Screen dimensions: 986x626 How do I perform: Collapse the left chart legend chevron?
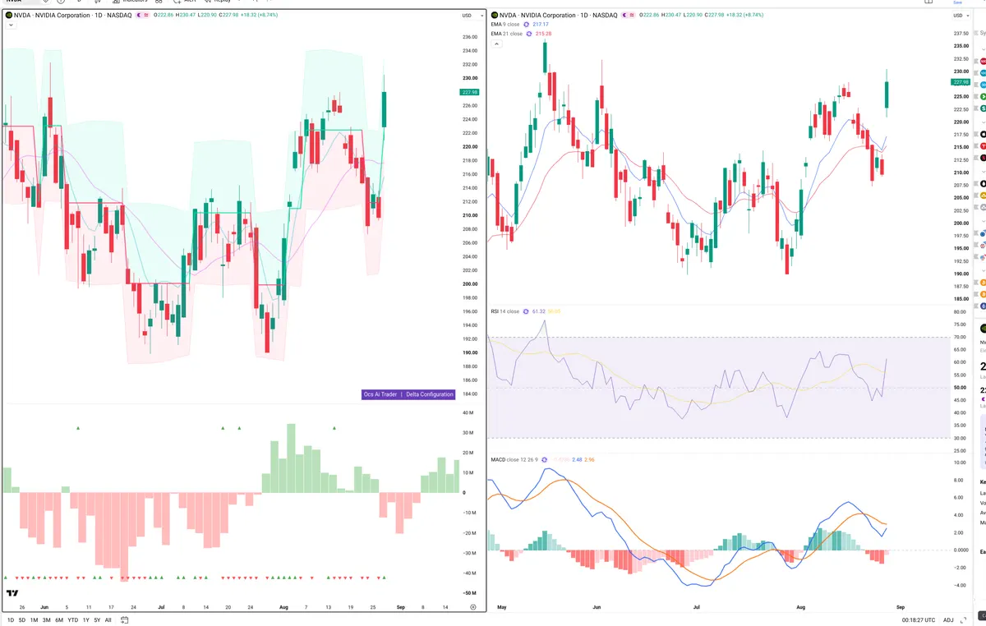[11, 25]
